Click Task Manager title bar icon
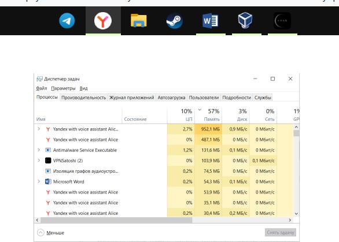 click(39, 79)
